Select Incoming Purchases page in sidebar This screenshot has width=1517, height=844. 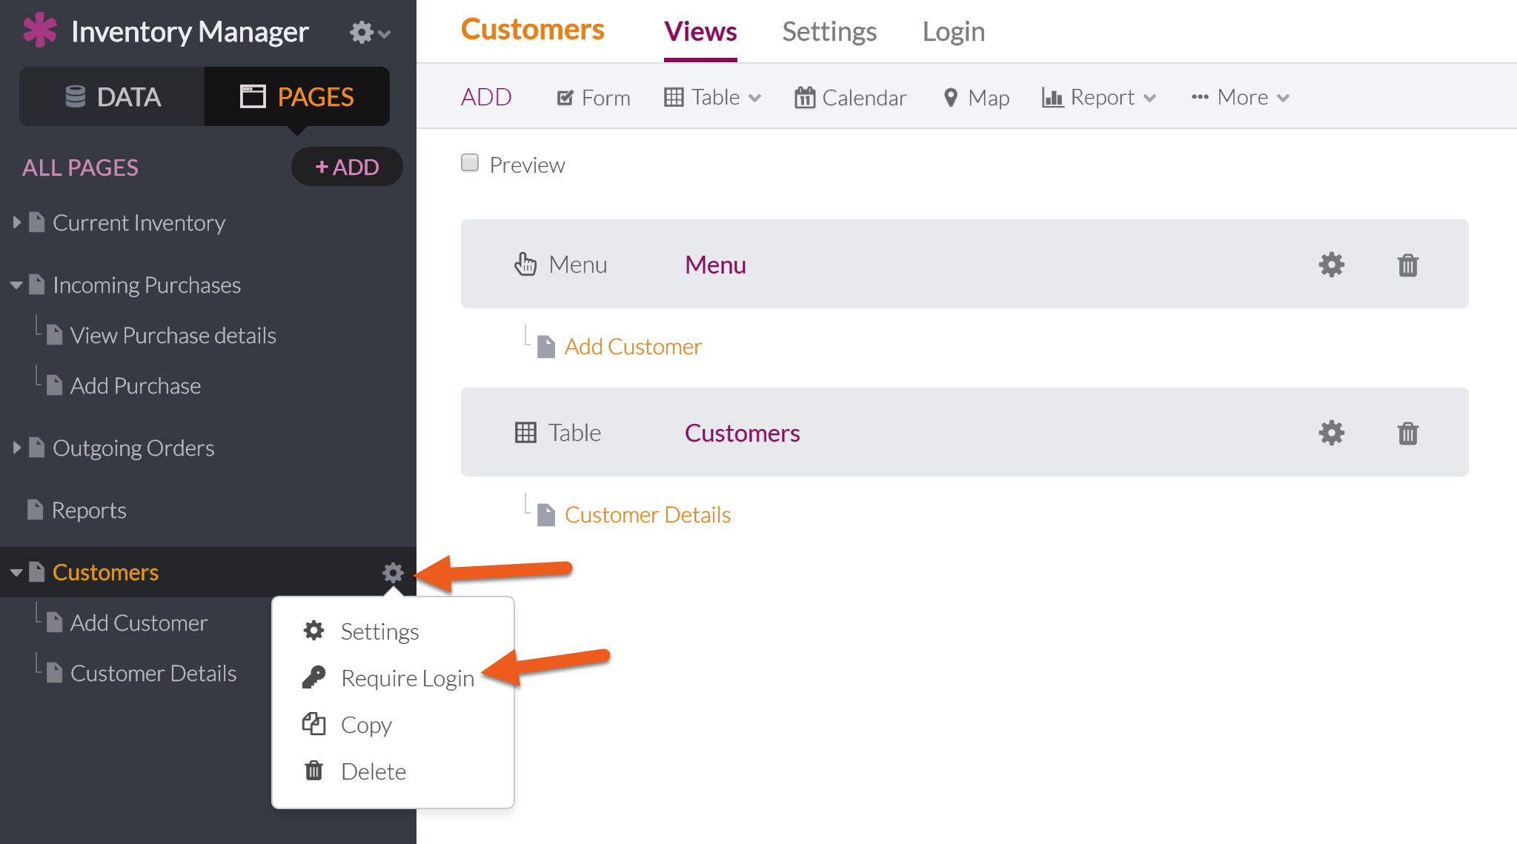click(x=147, y=285)
